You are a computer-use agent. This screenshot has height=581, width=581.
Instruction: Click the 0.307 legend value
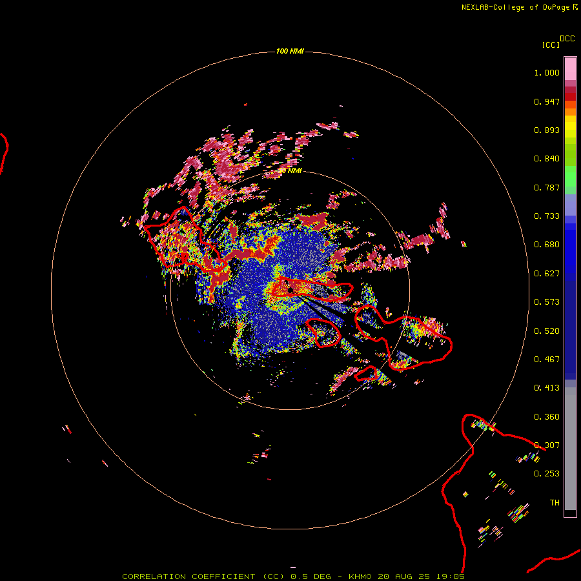pos(547,445)
